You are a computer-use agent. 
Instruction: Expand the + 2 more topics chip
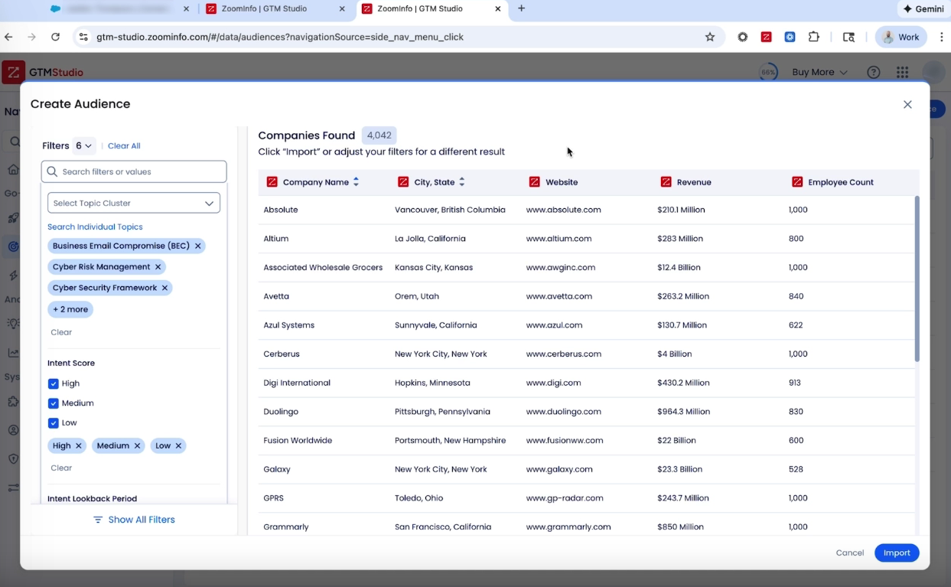70,309
